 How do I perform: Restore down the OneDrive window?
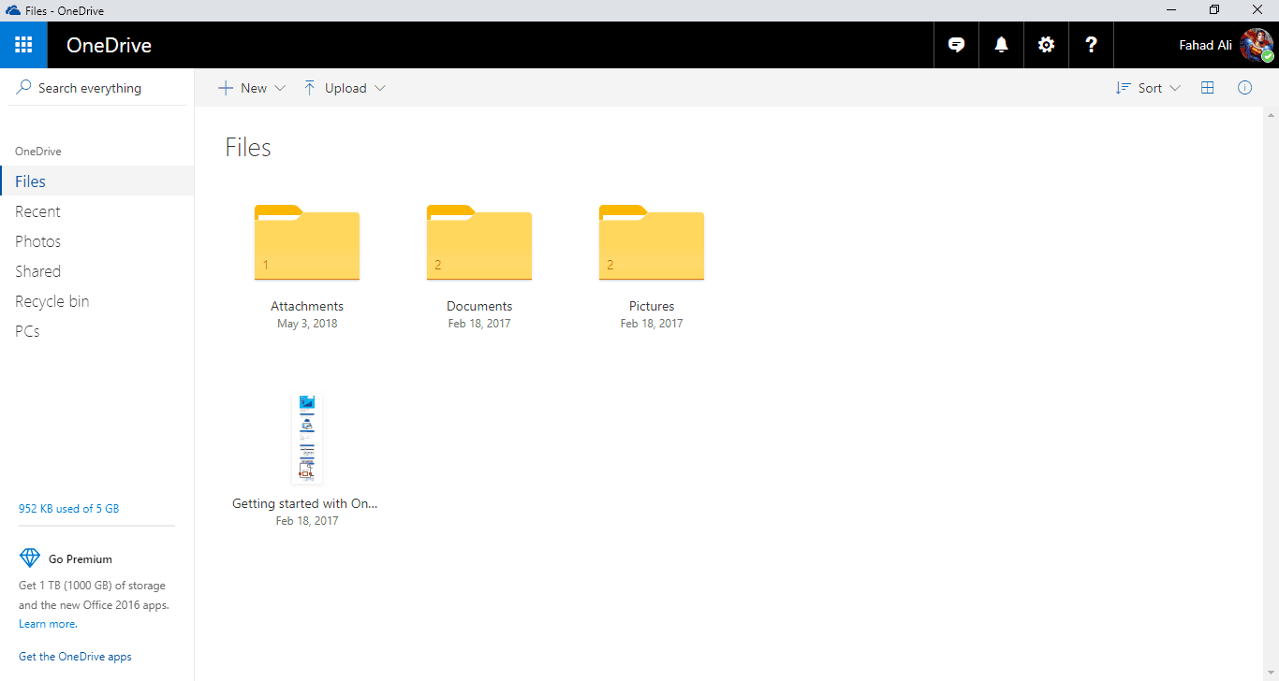click(1214, 10)
